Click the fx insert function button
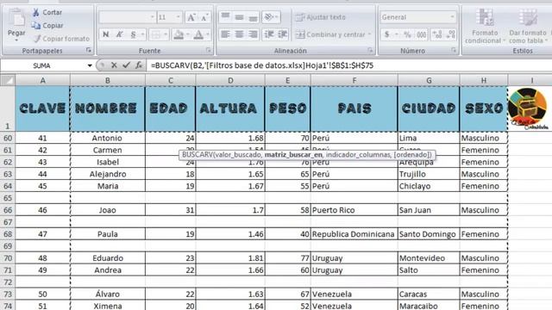Image resolution: width=552 pixels, height=310 pixels. click(139, 65)
